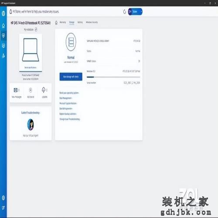Viewport: 218px width, 218px height.
Task: Switch to the Memory tab
Action: 63,22
